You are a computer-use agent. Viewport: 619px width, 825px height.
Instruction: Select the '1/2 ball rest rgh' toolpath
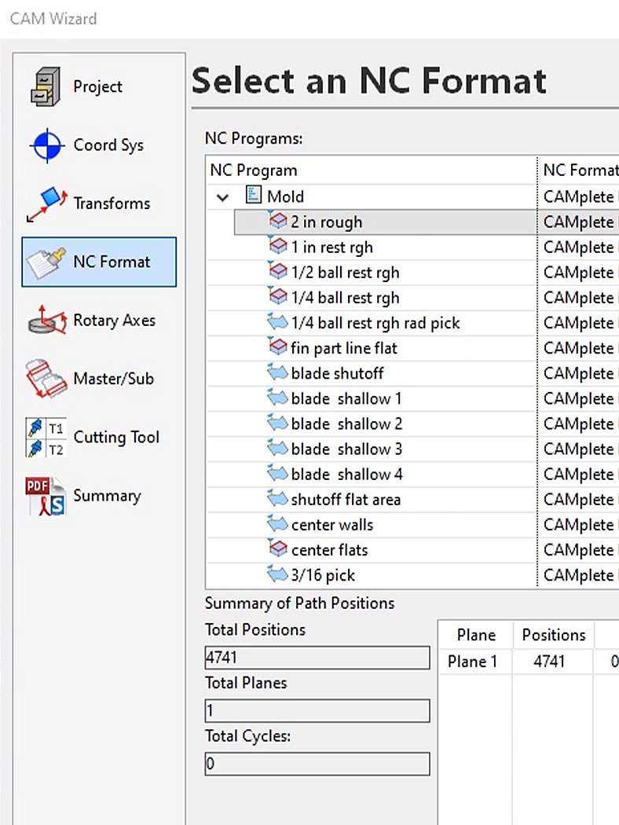pyautogui.click(x=345, y=273)
